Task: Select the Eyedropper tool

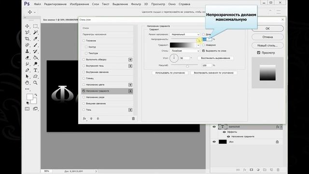Action: pos(35,39)
